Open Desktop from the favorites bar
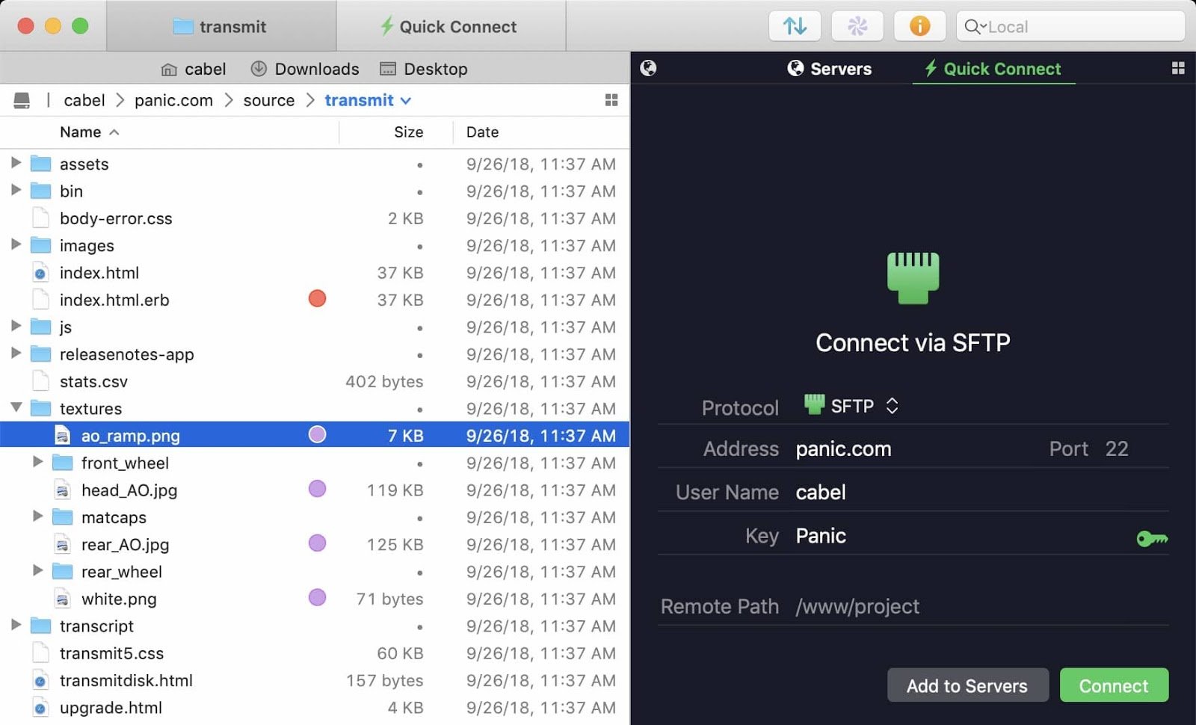This screenshot has width=1196, height=725. (x=424, y=68)
